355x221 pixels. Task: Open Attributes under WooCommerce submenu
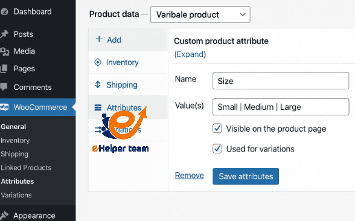(17, 181)
